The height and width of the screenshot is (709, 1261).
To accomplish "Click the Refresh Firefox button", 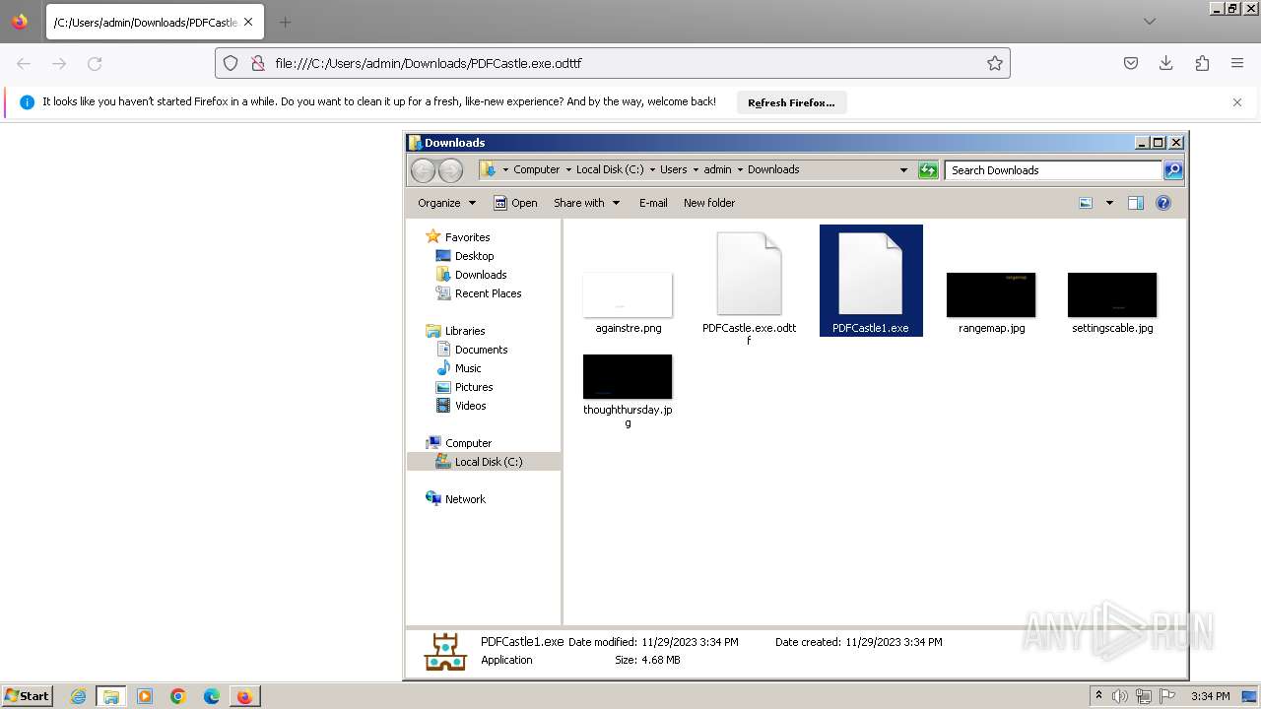I will [791, 102].
